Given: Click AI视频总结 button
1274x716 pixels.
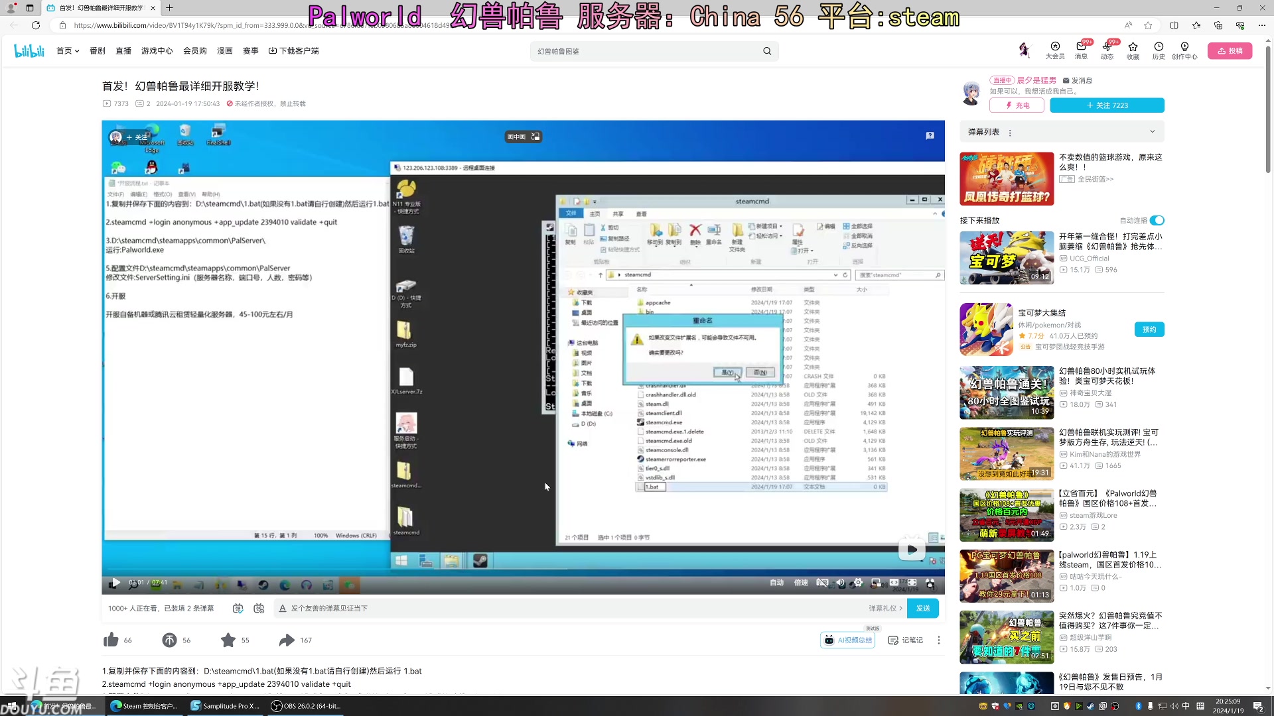Looking at the screenshot, I should click(x=848, y=640).
